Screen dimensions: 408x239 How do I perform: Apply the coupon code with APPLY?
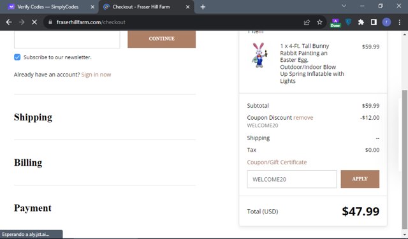point(360,179)
